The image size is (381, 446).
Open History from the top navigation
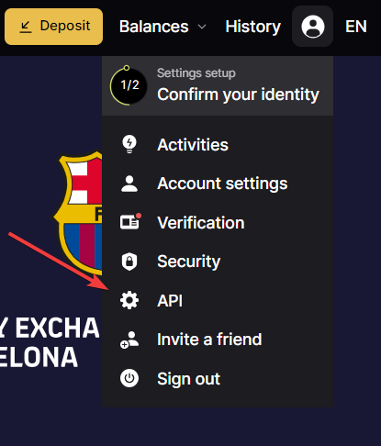pos(252,27)
